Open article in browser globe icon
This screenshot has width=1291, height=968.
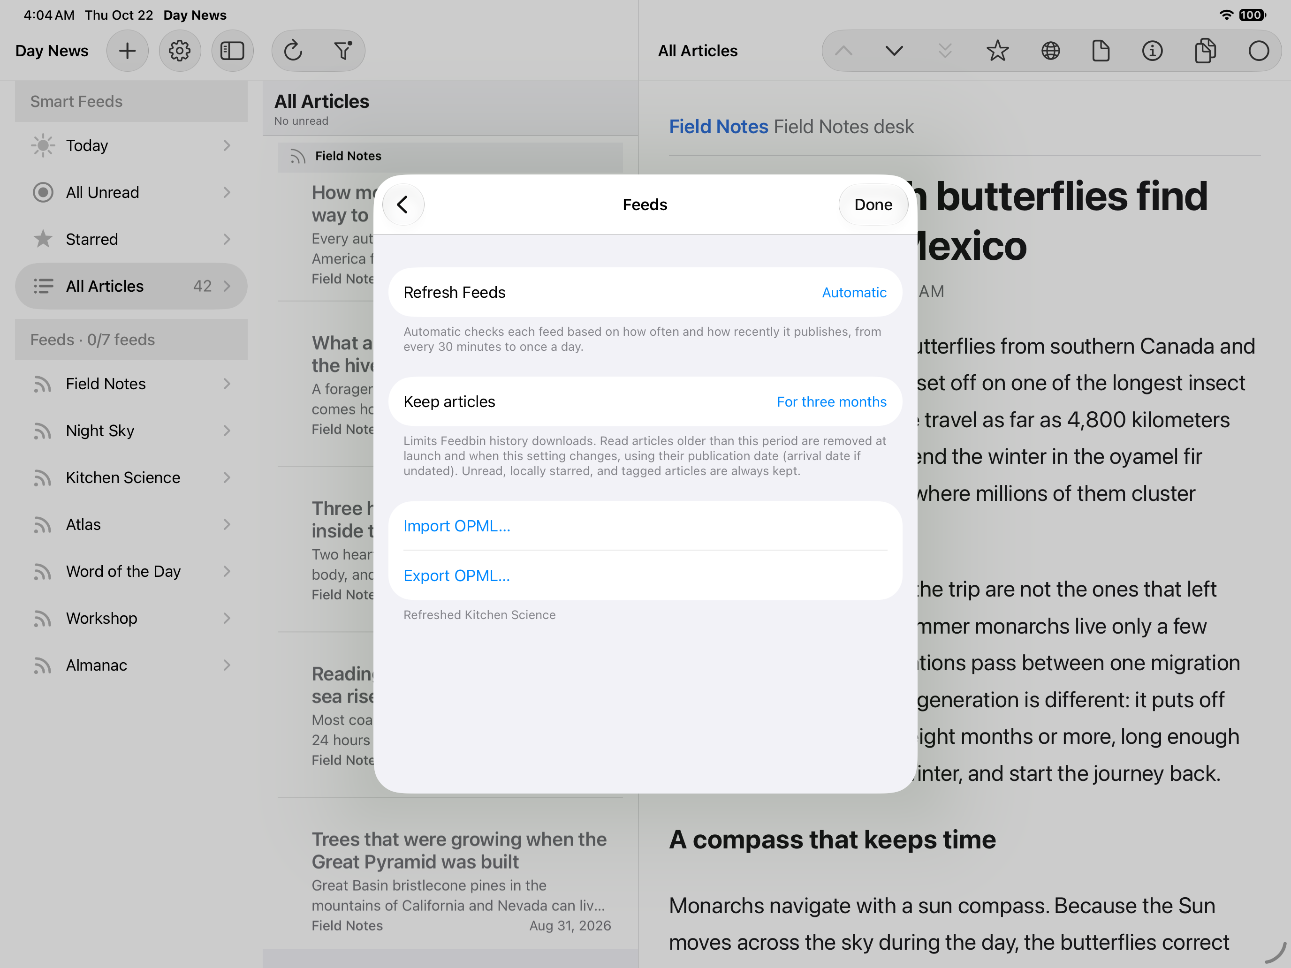click(x=1050, y=51)
